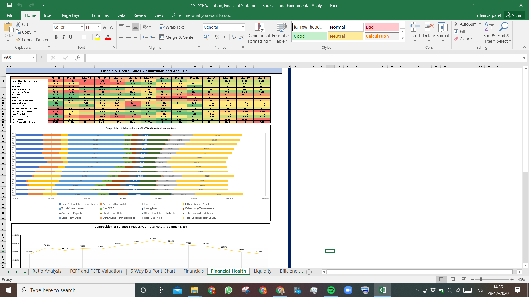The image size is (529, 297).
Task: Click Decrease Indent icon
Action: (x=145, y=37)
